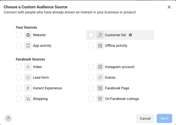Click the Cancel button

coord(145,118)
